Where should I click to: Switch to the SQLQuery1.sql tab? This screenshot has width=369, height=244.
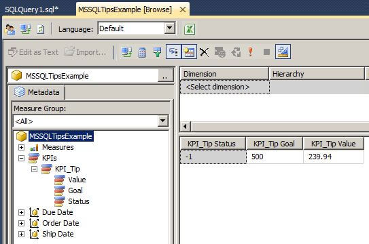(x=32, y=9)
